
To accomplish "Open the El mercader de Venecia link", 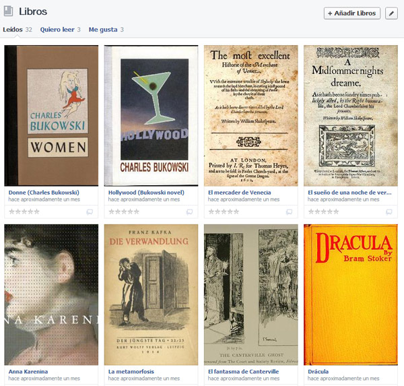I will [239, 193].
